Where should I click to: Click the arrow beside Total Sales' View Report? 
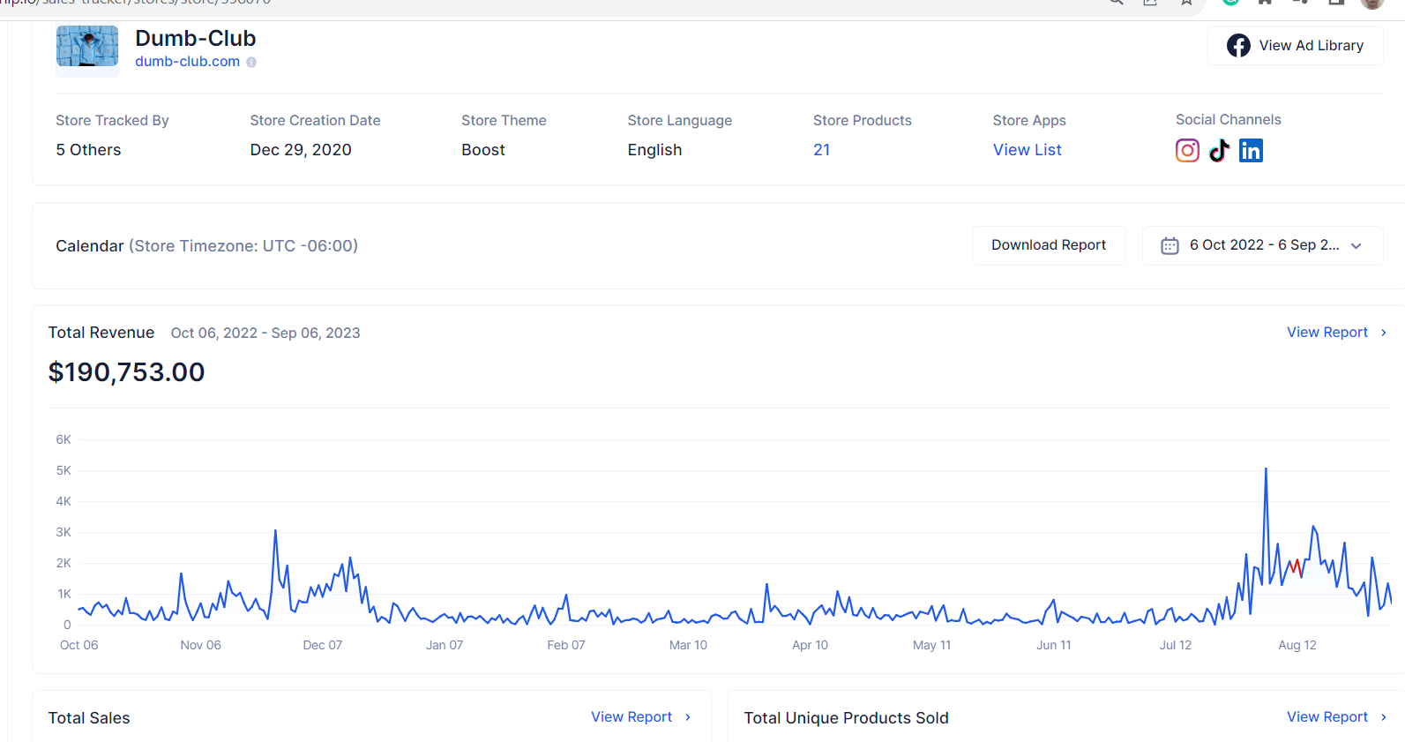tap(688, 717)
